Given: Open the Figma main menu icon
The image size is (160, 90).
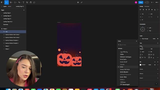Looking at the screenshot, I should (x=1, y=2).
